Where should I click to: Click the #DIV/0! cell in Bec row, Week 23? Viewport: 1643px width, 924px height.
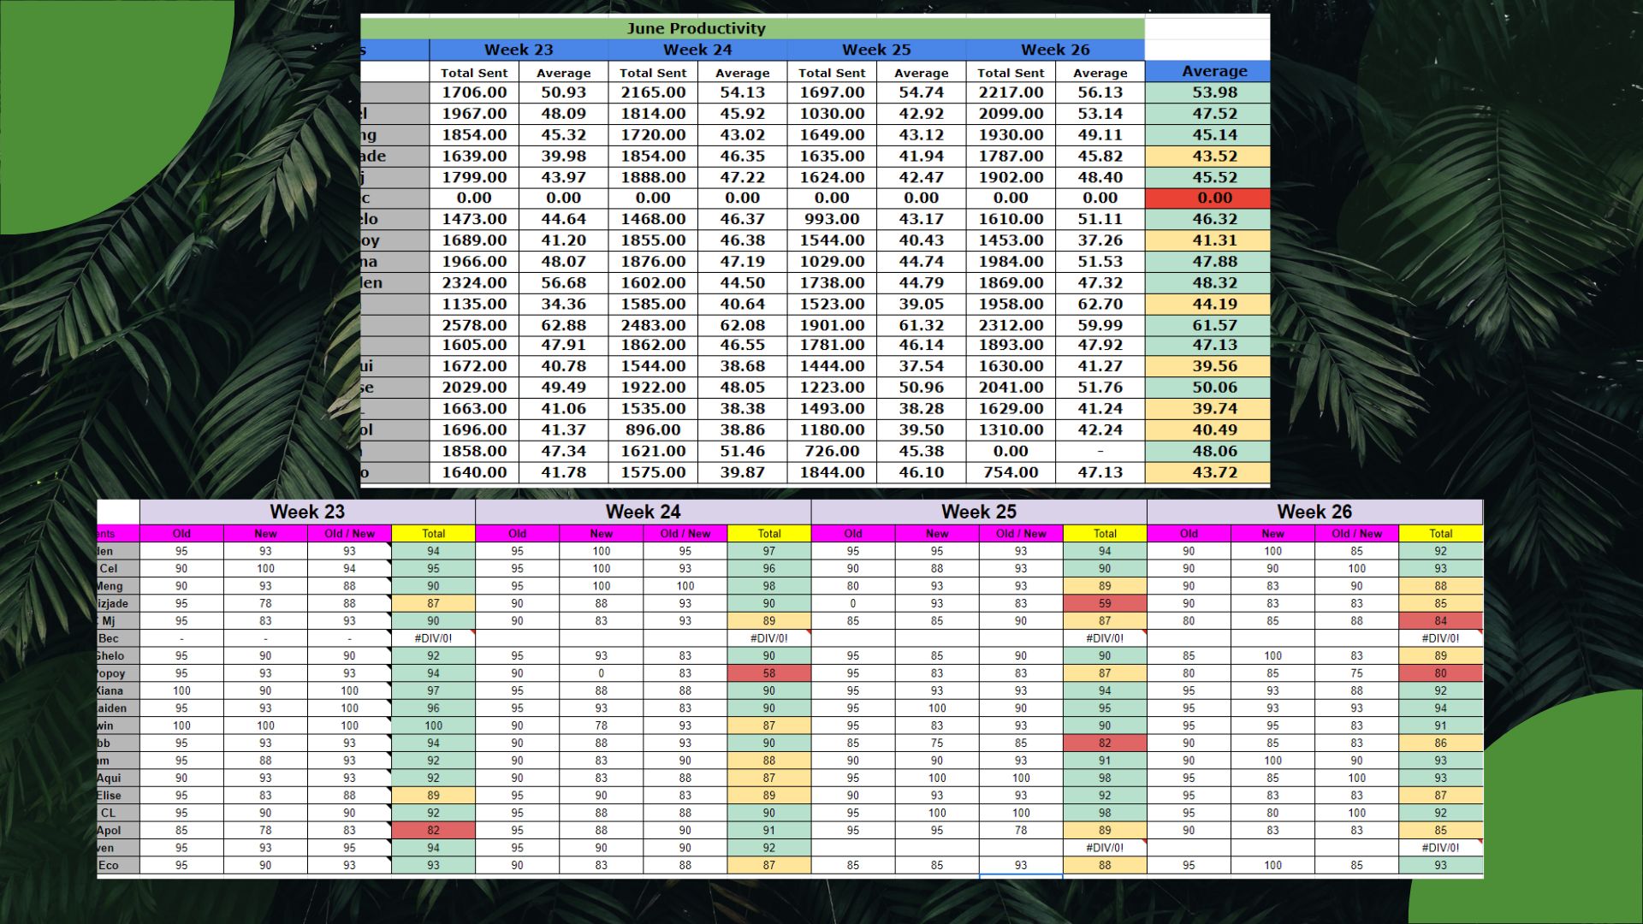(x=433, y=638)
